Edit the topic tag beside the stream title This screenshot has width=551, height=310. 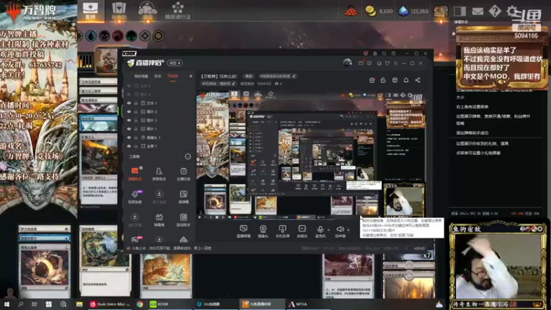tap(278, 76)
